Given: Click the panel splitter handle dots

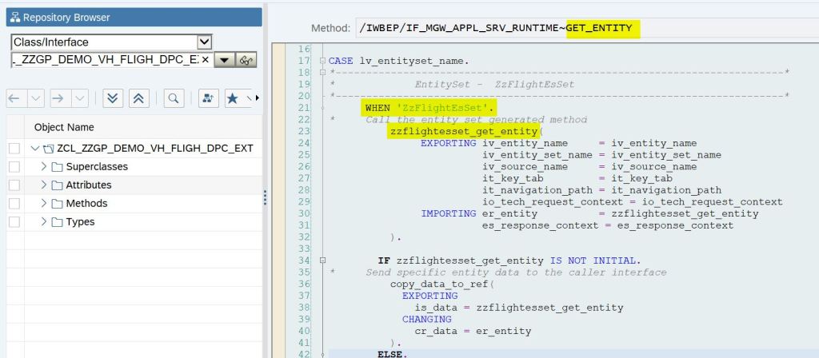Looking at the screenshot, I should pyautogui.click(x=265, y=197).
